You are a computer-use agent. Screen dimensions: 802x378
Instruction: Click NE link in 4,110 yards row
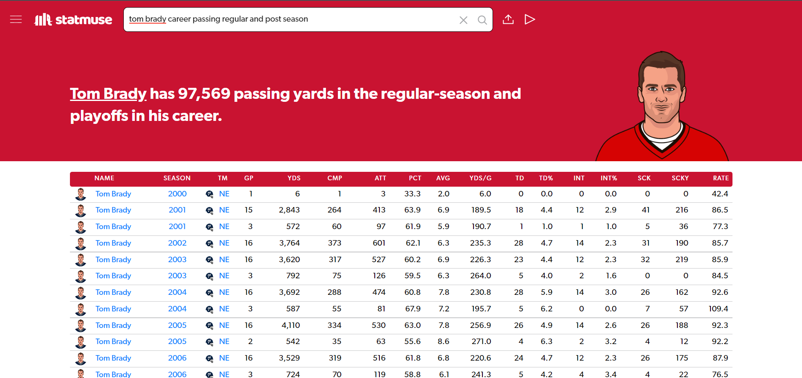[x=224, y=325]
